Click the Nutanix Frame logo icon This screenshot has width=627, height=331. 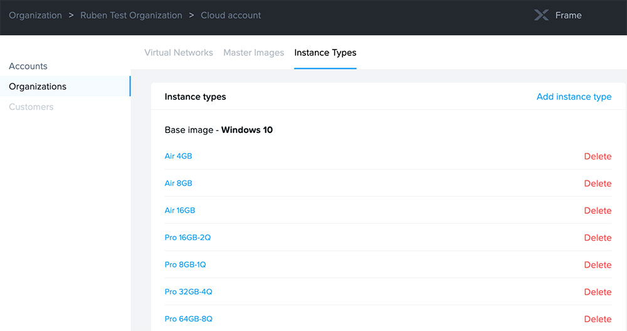[541, 16]
